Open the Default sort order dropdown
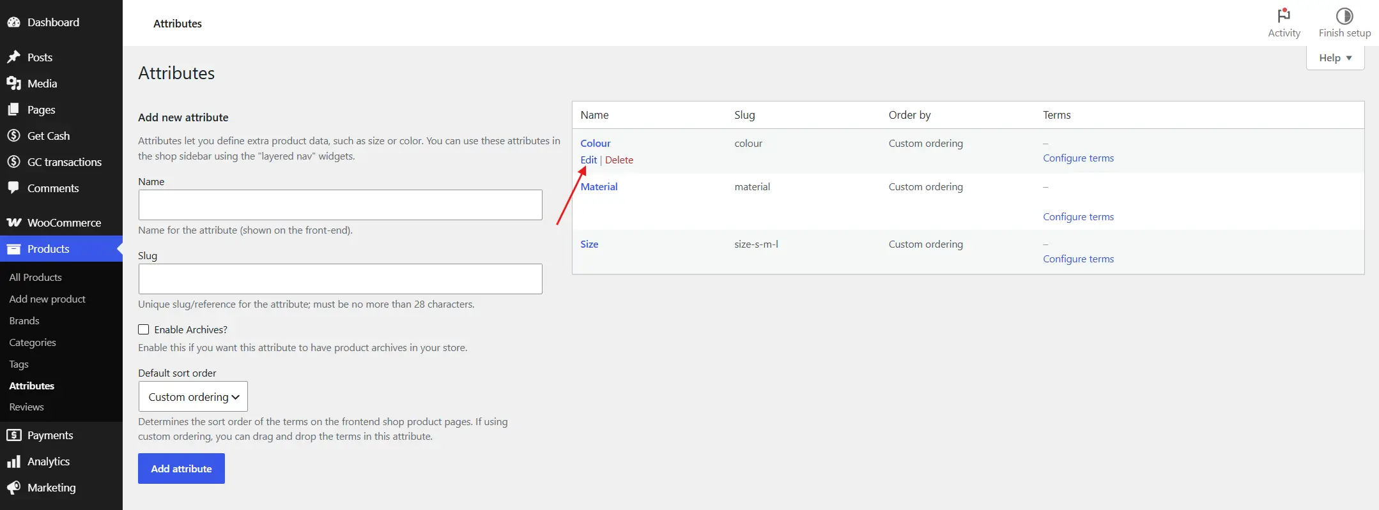The height and width of the screenshot is (510, 1379). tap(193, 396)
